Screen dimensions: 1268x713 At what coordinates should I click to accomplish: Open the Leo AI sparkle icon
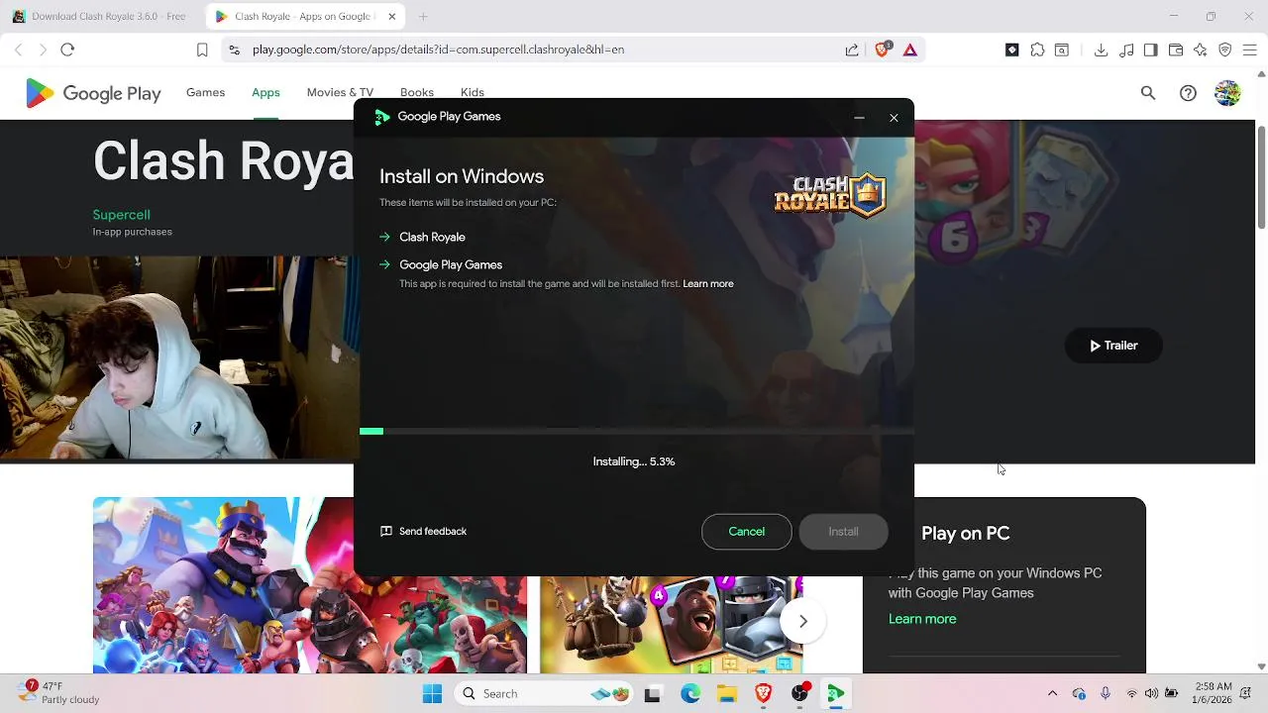1201,50
